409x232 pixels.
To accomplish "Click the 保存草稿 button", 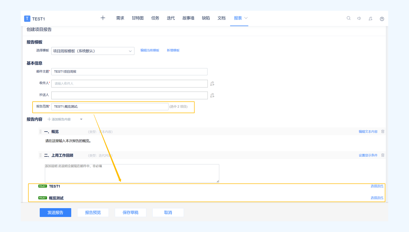I will (130, 213).
